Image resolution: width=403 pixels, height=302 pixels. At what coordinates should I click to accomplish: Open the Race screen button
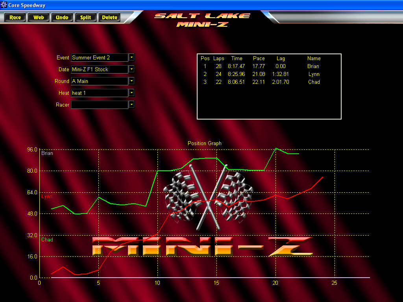point(15,17)
